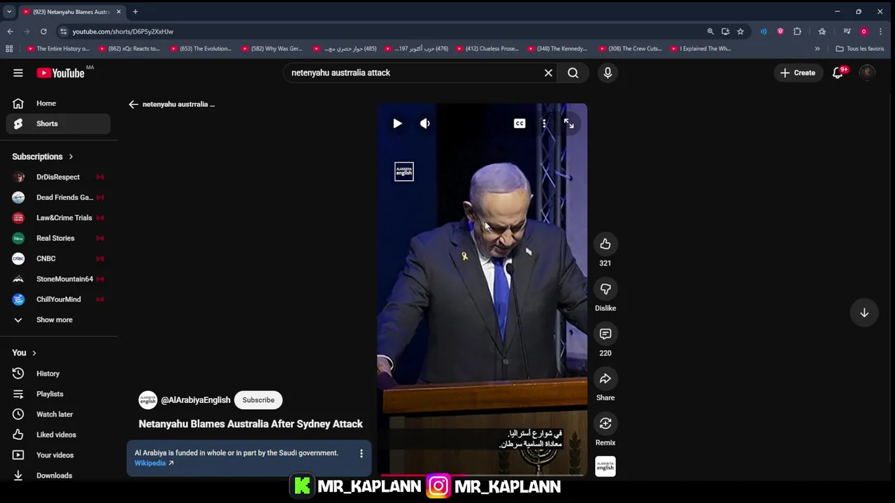Image resolution: width=895 pixels, height=503 pixels.
Task: Expand the Short to fullscreen
Action: coord(568,124)
